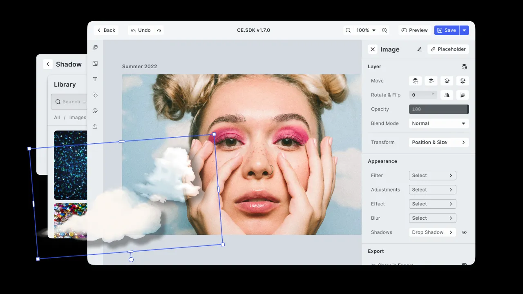Open the Effect Select menu

tap(433, 204)
